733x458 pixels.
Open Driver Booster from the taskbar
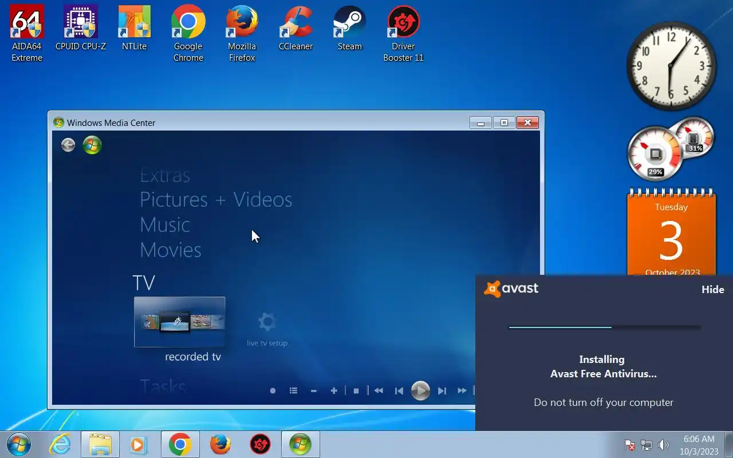pyautogui.click(x=260, y=444)
